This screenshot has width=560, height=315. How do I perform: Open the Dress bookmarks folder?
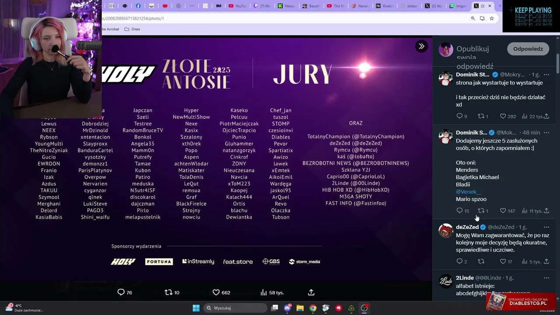(133, 29)
